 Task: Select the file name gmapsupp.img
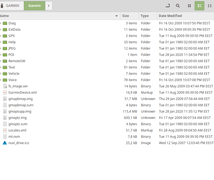click(20, 112)
